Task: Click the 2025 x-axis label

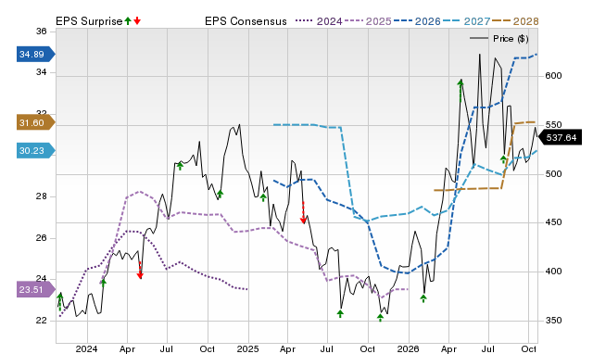Action: tap(247, 348)
